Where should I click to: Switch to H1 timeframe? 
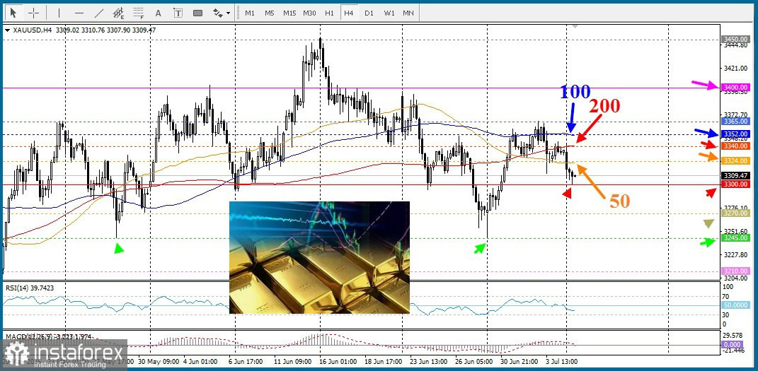[329, 13]
